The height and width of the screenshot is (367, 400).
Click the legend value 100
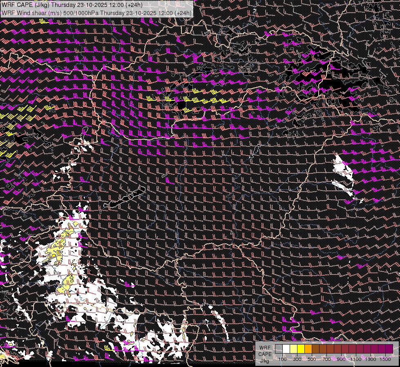[x=282, y=359]
